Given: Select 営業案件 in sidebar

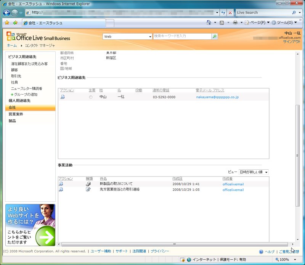Looking at the screenshot, I should (x=16, y=114).
